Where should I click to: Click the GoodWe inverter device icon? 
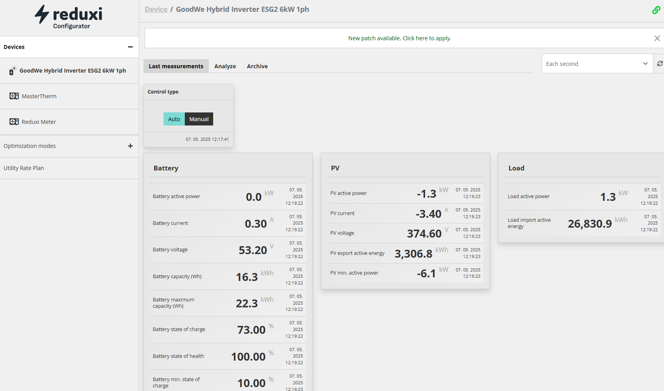click(13, 71)
